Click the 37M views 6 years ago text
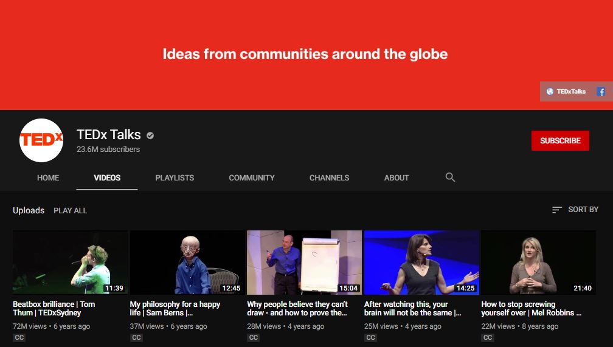 click(x=168, y=326)
